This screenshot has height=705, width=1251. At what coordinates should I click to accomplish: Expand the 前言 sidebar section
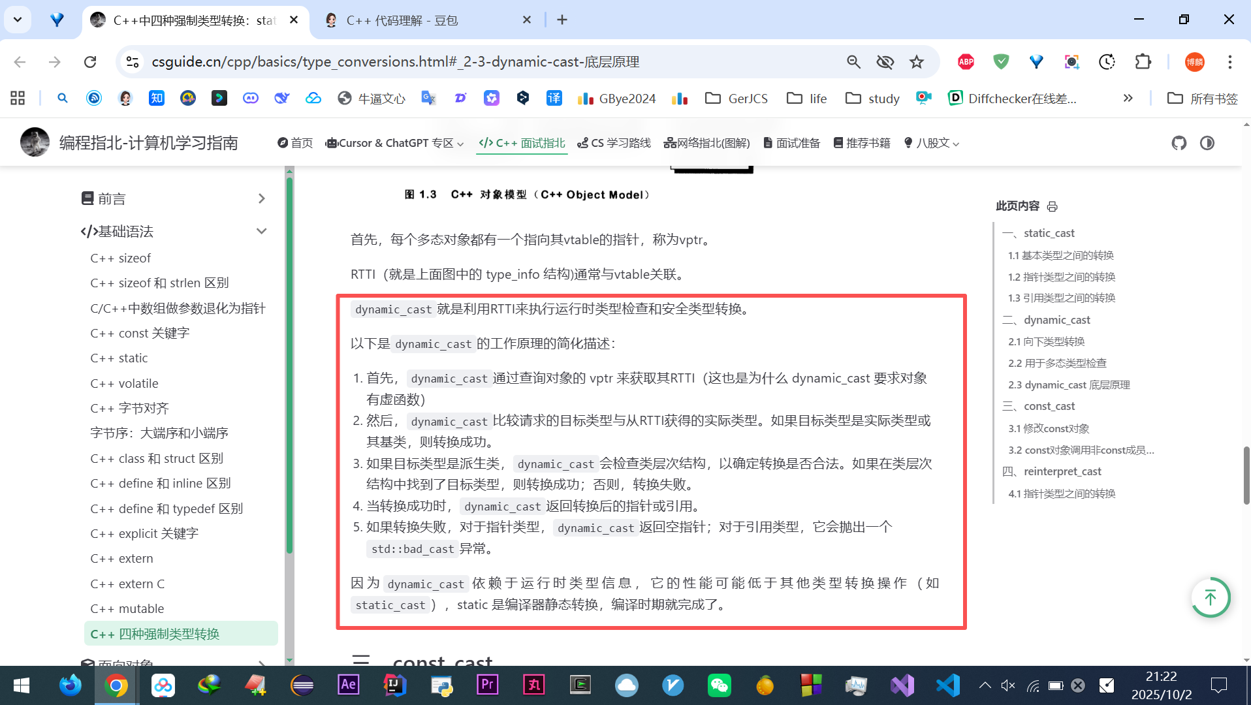point(174,198)
